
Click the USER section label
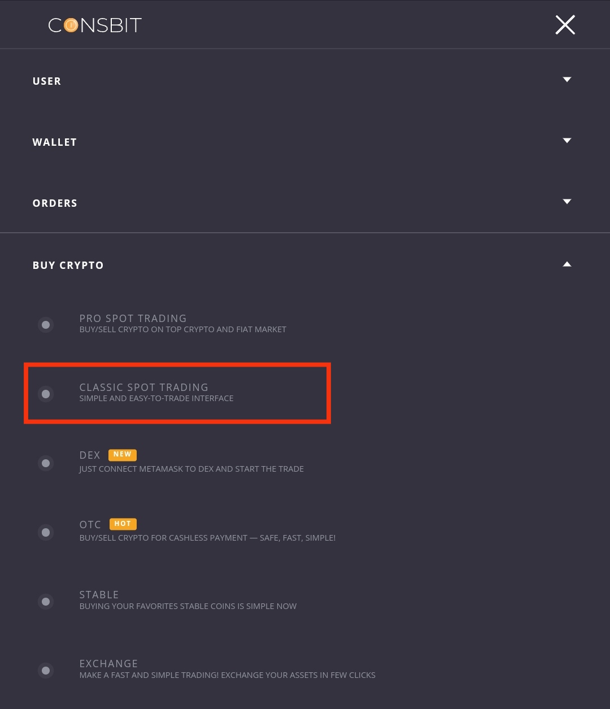tap(47, 81)
